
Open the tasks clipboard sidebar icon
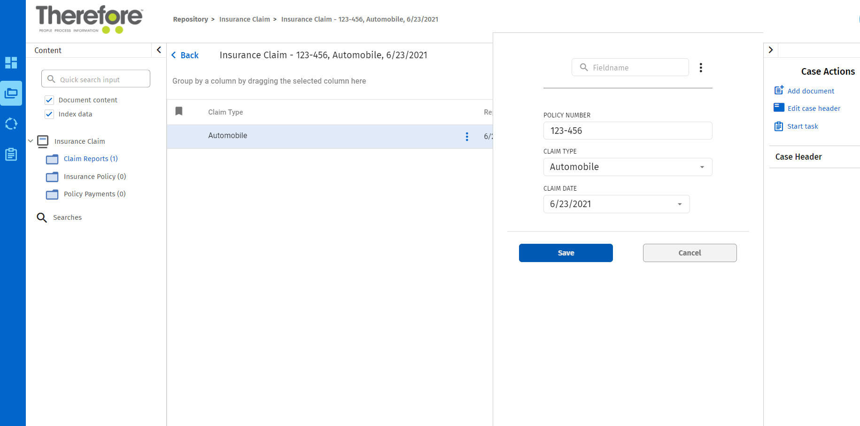coord(11,155)
